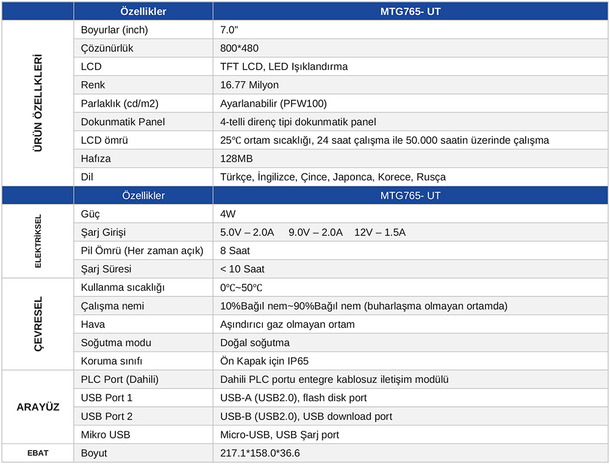This screenshot has height=464, width=610.
Task: Click the 'Türkçe, İngilizce, Çince' languages value
Action: pyautogui.click(x=333, y=177)
